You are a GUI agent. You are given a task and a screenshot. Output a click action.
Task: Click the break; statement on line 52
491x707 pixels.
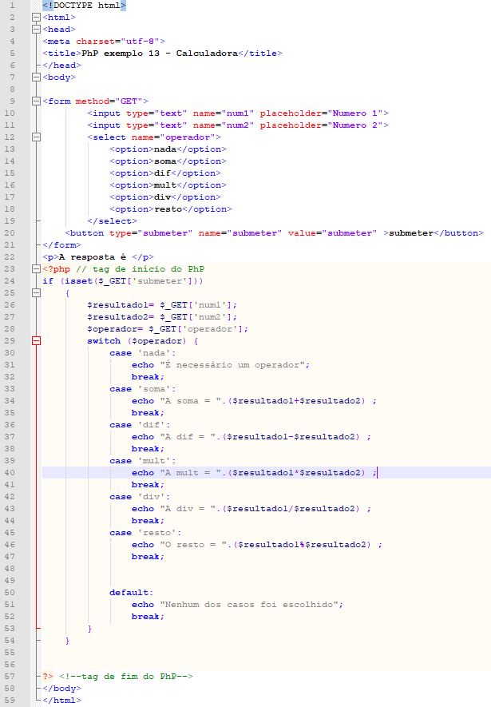148,617
